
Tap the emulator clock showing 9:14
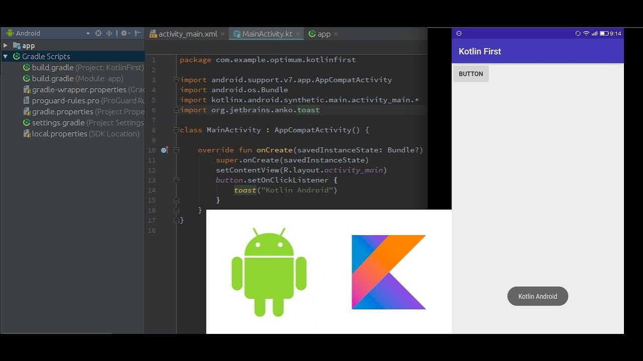tap(615, 34)
